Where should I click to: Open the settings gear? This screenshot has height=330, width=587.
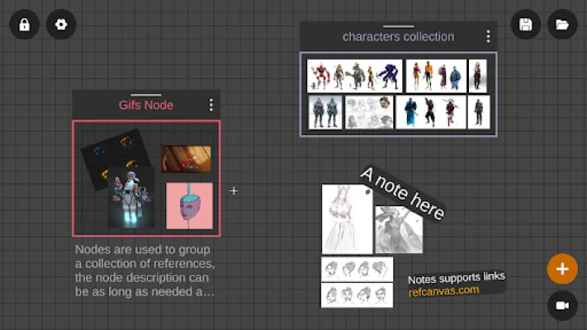61,25
